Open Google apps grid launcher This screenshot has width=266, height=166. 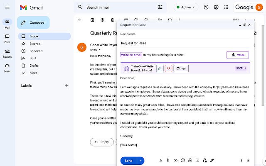point(226,7)
